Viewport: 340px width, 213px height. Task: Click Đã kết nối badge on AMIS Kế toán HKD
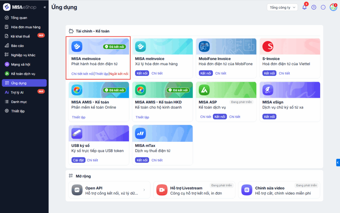178,90
